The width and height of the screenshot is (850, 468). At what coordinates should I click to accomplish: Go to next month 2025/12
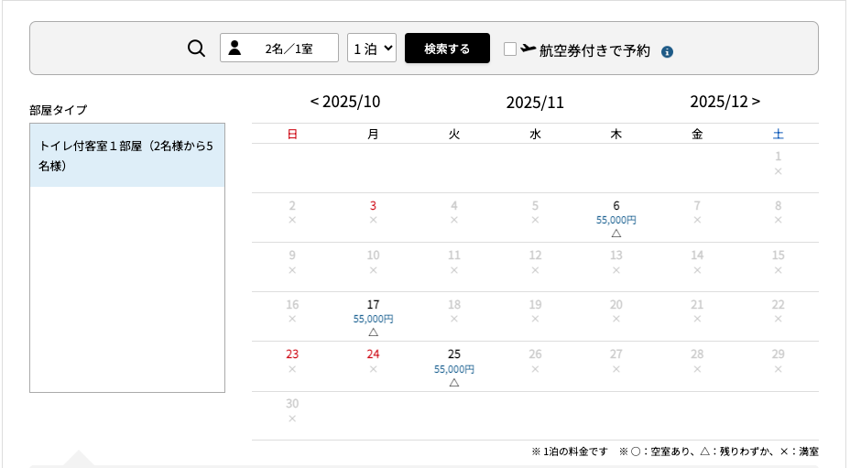pyautogui.click(x=725, y=102)
